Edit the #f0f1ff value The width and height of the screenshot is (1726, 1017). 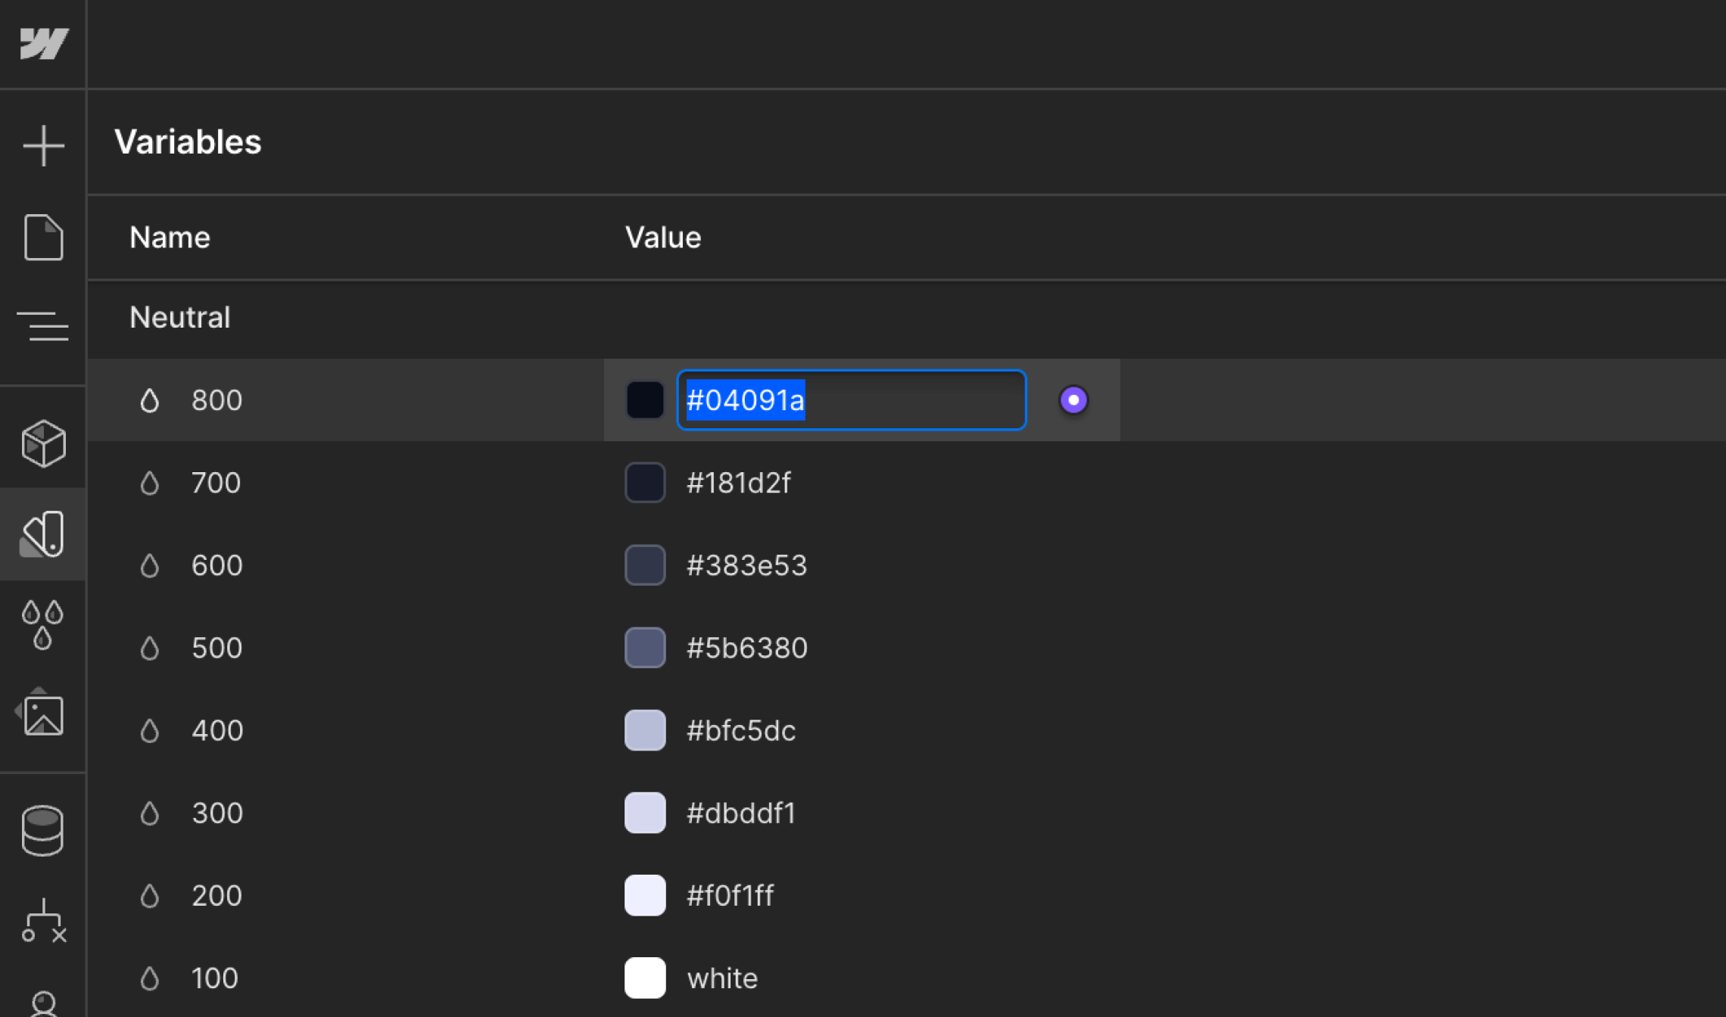point(730,895)
